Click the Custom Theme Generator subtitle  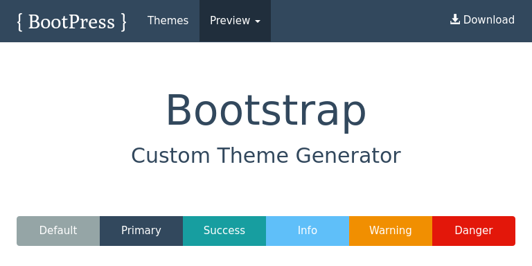266,155
